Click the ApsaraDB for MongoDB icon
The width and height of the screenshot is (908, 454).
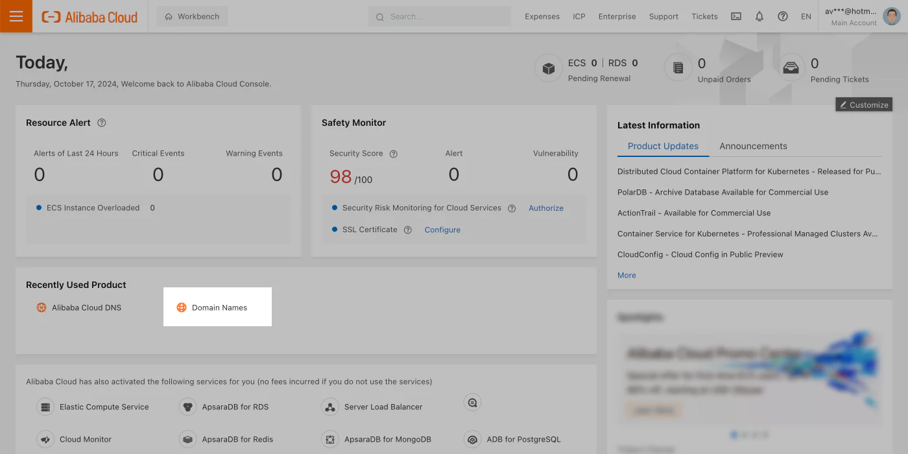coord(329,439)
